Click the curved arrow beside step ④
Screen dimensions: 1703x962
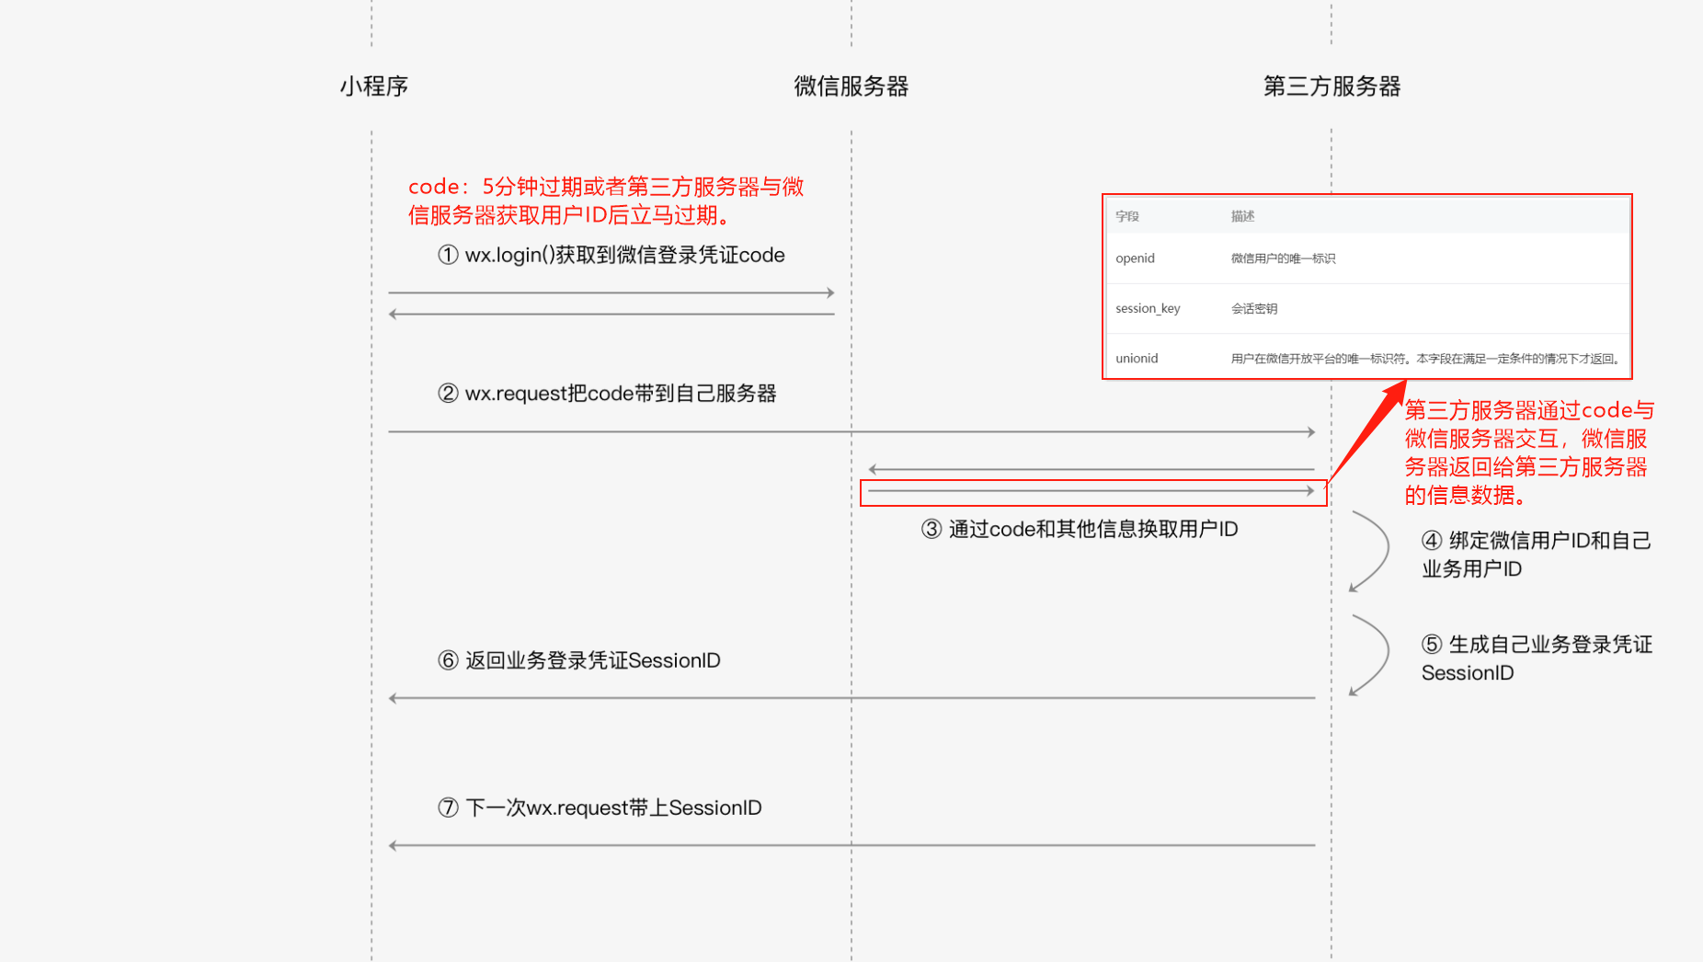coord(1373,552)
